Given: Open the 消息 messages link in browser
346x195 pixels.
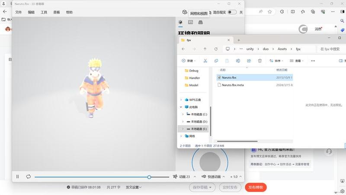Looking at the screenshot, I should pos(318,29).
